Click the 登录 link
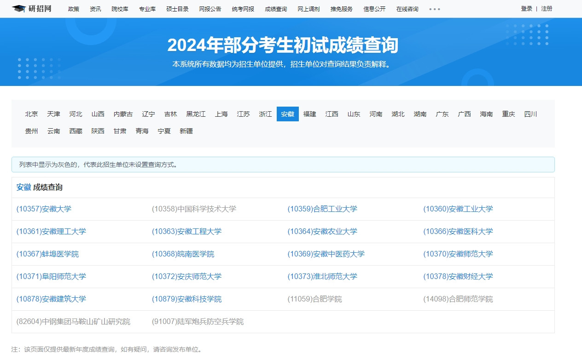This screenshot has width=582, height=364. coord(527,9)
